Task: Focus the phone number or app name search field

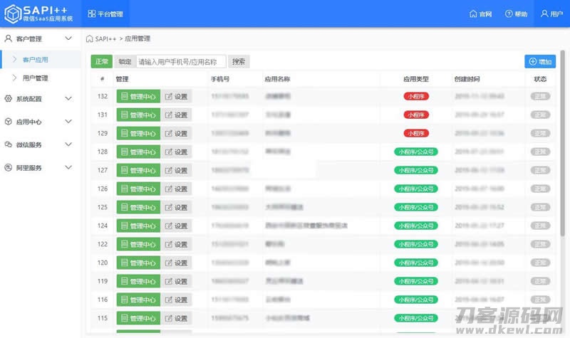Action: point(181,62)
